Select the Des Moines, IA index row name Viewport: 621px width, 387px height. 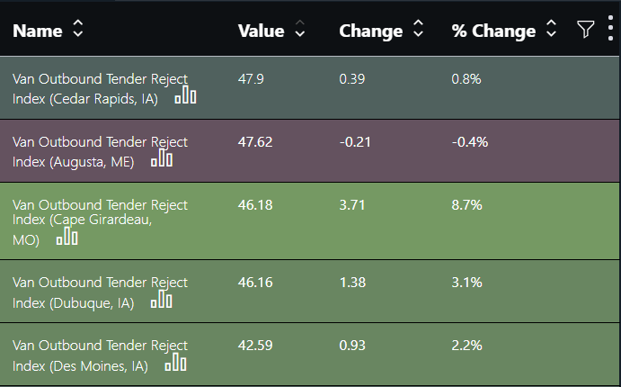tap(100, 355)
